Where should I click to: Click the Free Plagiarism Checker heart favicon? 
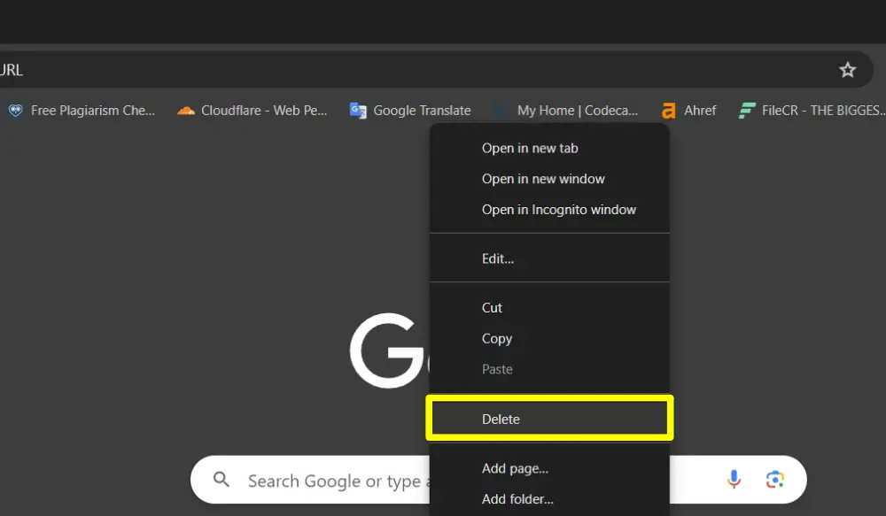13,110
